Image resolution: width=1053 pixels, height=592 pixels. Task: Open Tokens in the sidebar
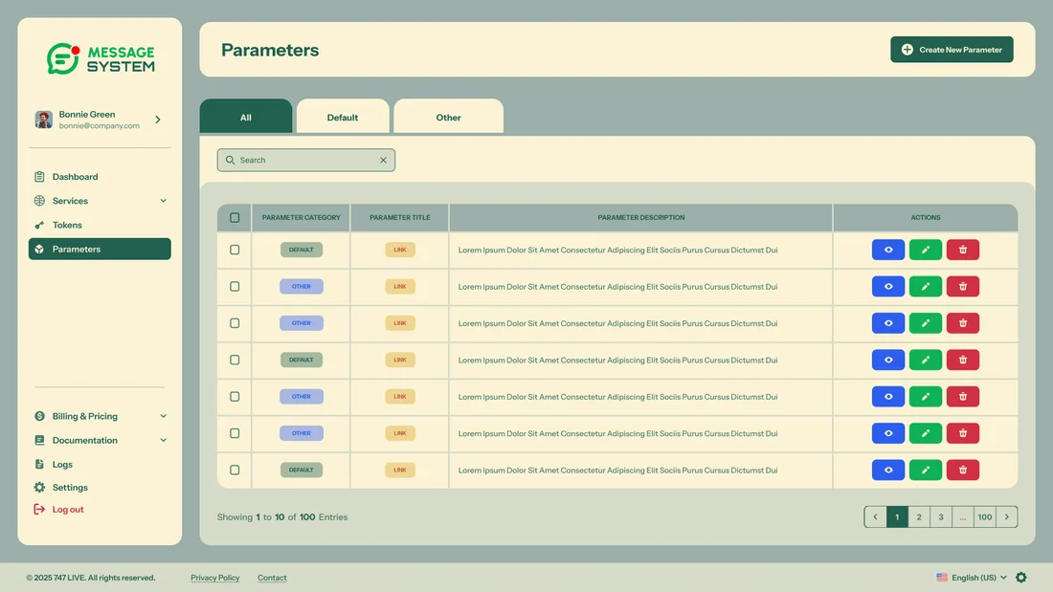pyautogui.click(x=100, y=225)
